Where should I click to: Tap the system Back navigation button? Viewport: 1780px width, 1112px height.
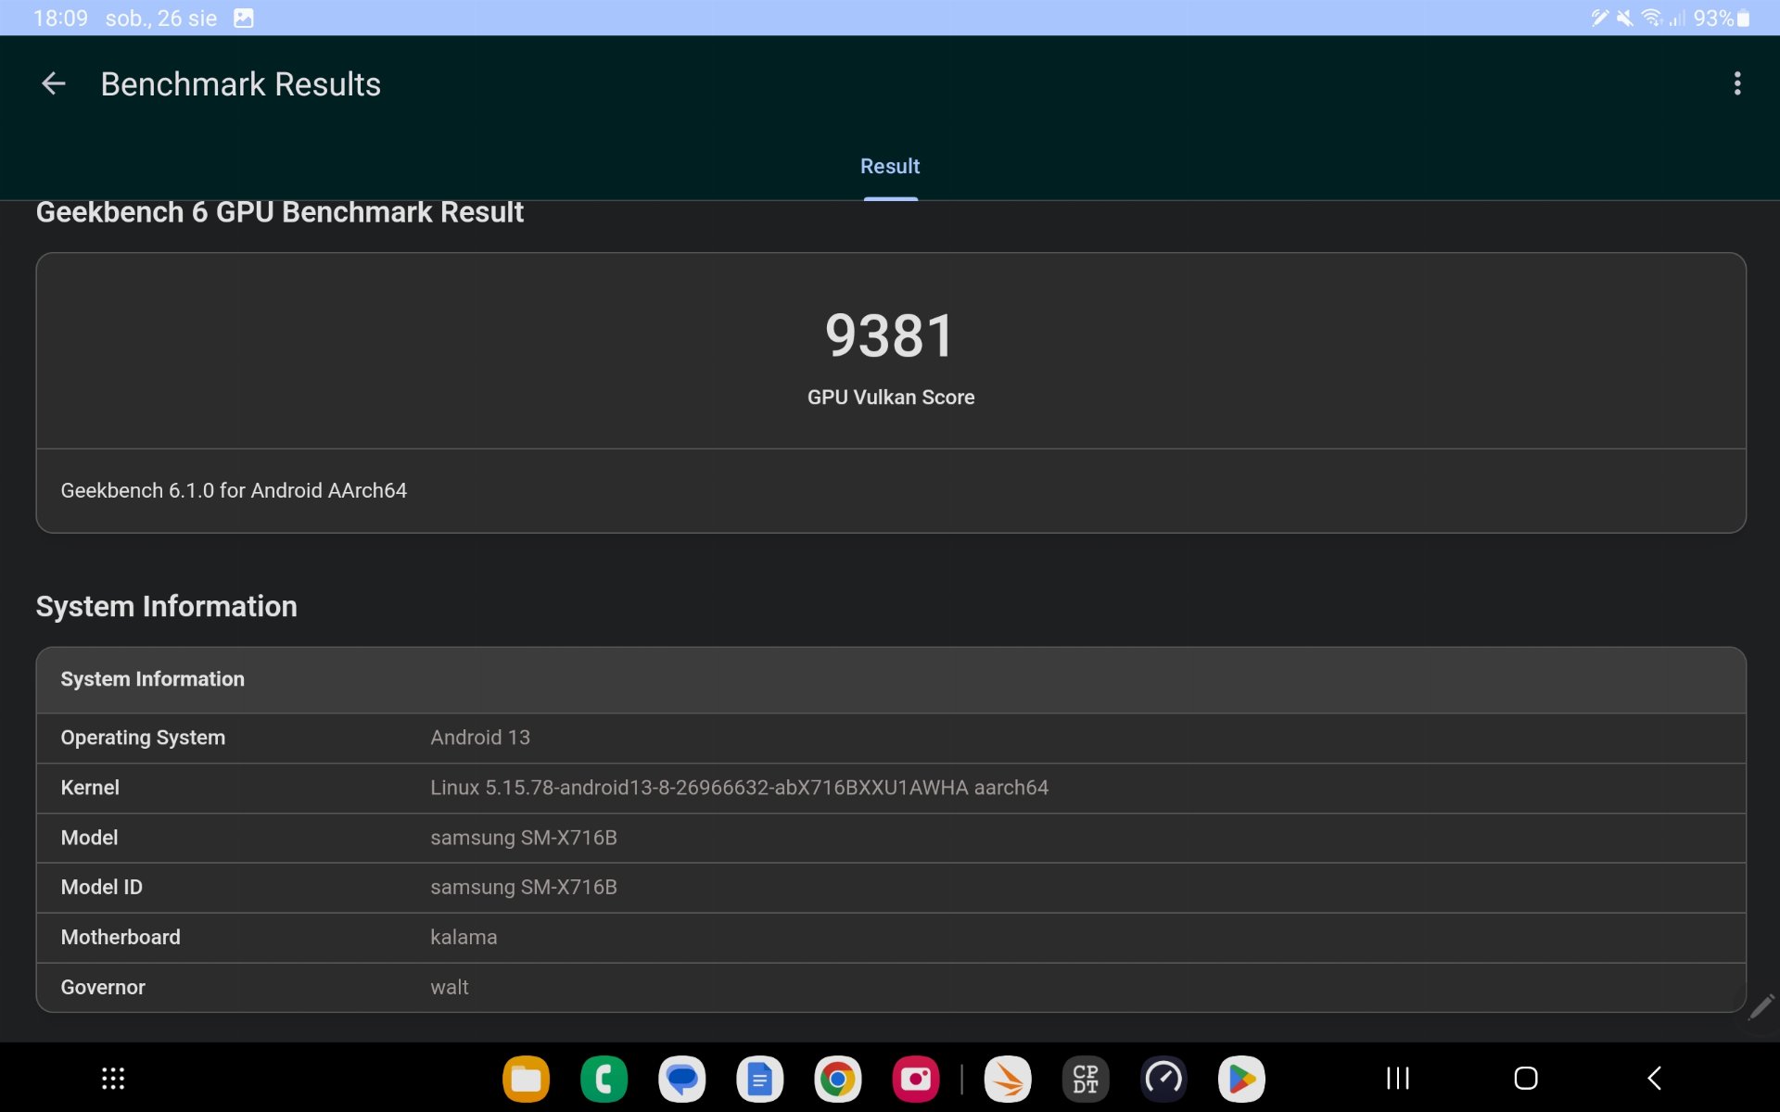pos(1655,1078)
